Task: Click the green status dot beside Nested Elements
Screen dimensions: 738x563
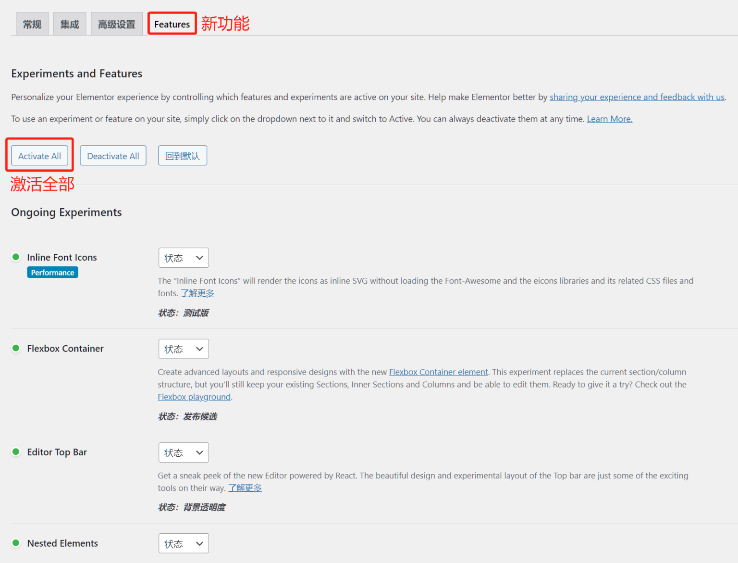Action: tap(16, 543)
